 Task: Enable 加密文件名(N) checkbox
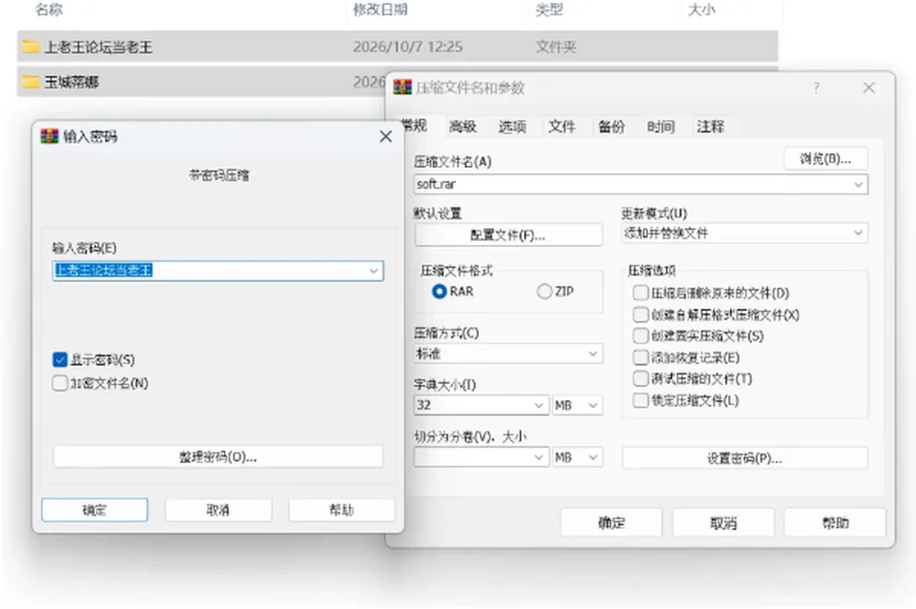(x=60, y=383)
